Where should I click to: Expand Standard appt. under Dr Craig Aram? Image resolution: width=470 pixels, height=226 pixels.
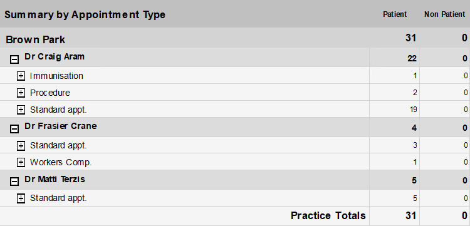click(21, 110)
